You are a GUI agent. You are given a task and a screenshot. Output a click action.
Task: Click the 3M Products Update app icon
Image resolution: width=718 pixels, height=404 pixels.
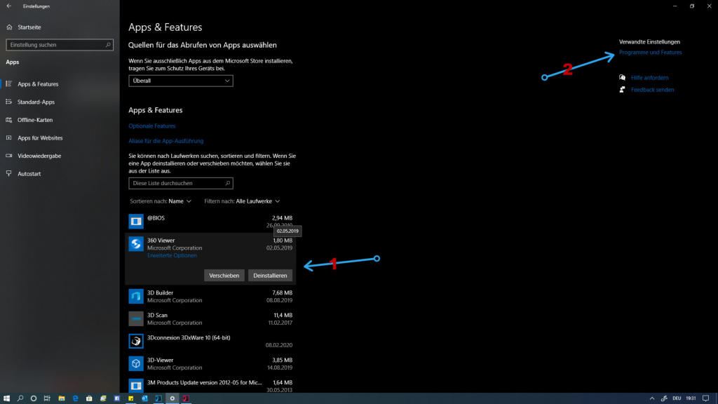(136, 386)
